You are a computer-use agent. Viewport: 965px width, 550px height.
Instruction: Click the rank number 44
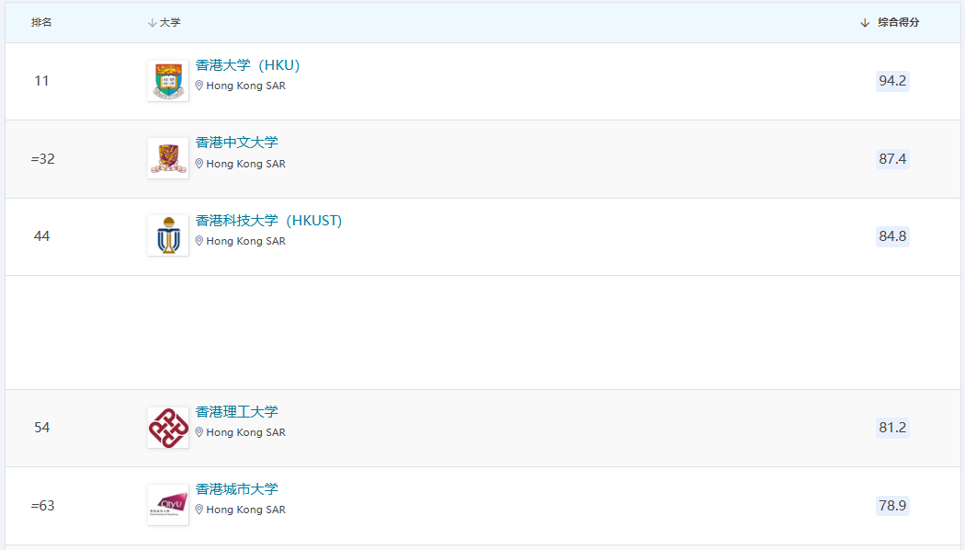(x=42, y=236)
